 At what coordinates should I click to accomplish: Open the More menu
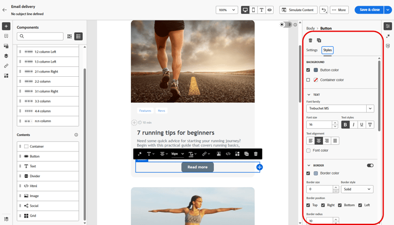(x=339, y=10)
